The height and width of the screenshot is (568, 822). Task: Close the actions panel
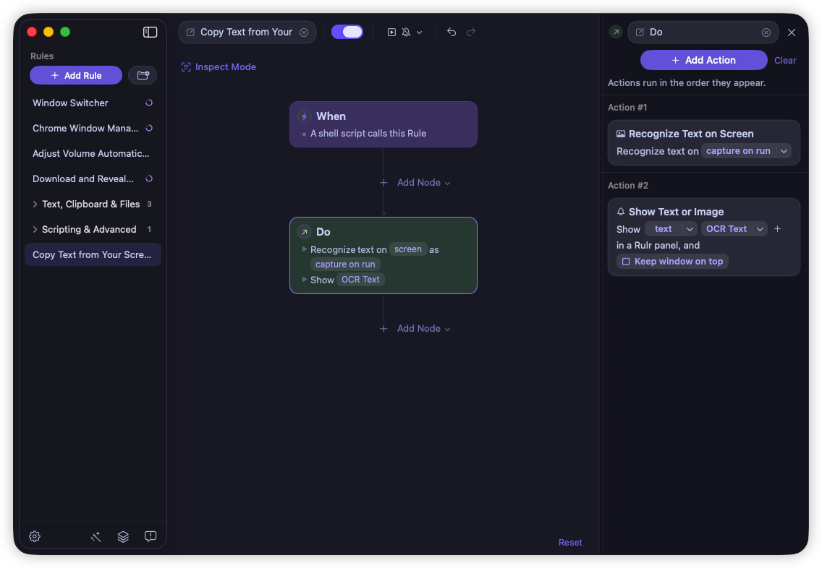(x=792, y=33)
